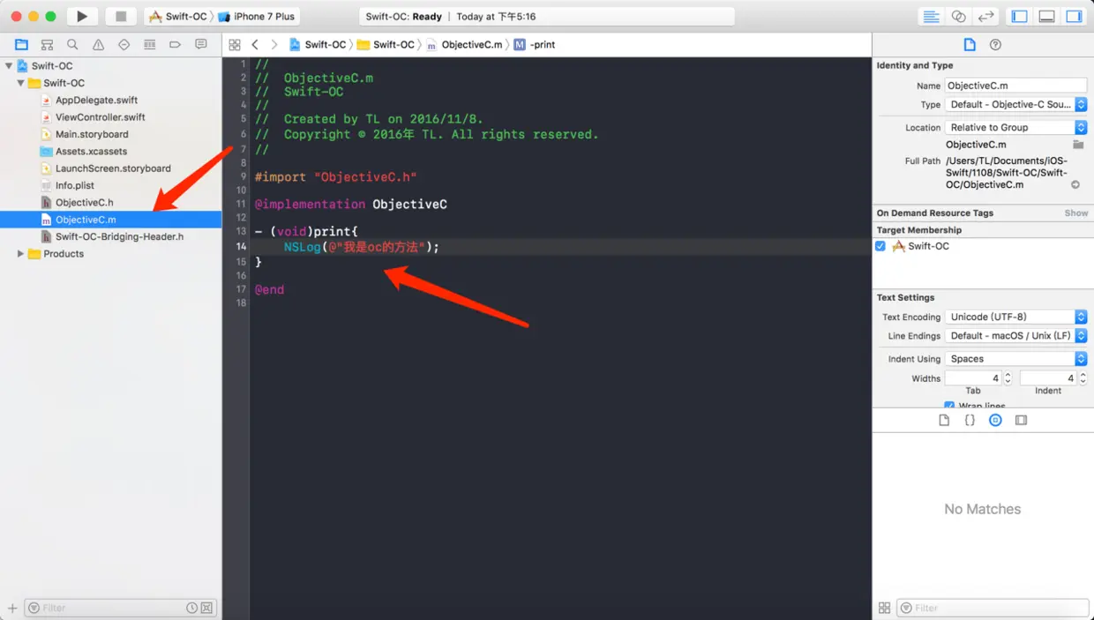Show the Assistant editor
Screen dimensions: 1094x620
click(x=958, y=16)
